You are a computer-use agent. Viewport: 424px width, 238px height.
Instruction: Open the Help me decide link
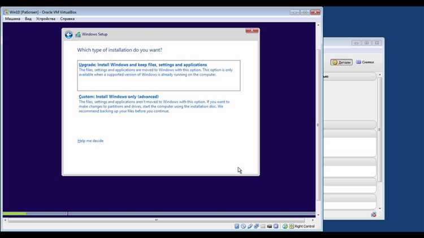[90, 141]
